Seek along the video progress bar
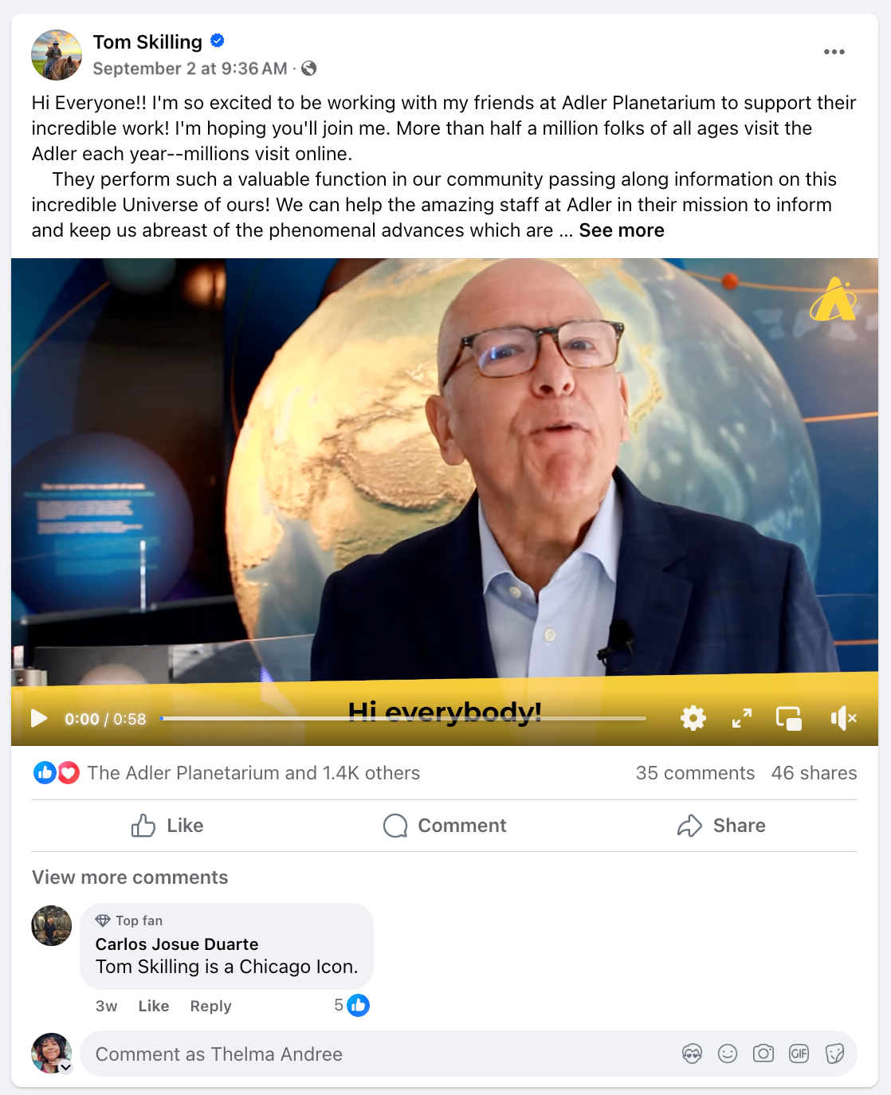891x1095 pixels. pyautogui.click(x=402, y=718)
